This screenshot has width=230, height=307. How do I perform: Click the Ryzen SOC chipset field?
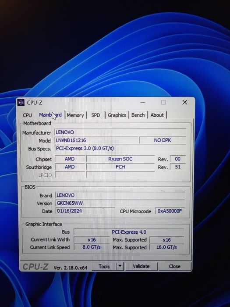point(120,159)
